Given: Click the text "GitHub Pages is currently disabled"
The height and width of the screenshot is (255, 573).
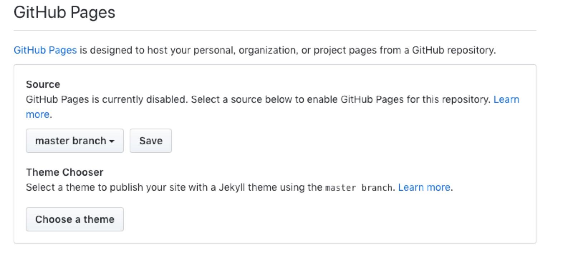Looking at the screenshot, I should pyautogui.click(x=106, y=99).
